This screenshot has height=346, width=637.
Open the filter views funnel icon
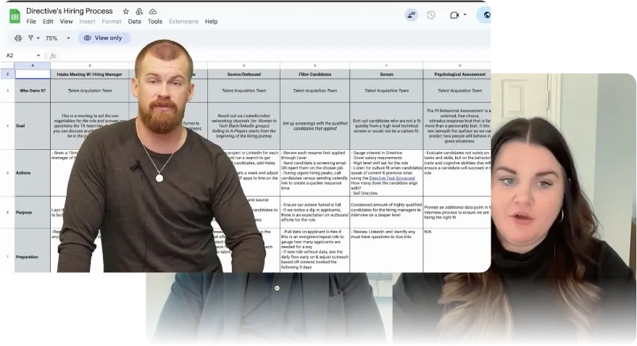click(30, 38)
